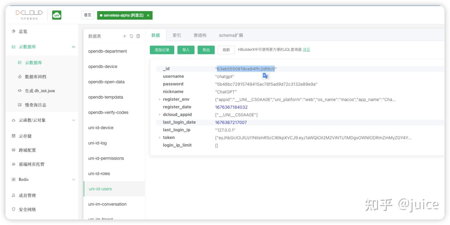
Task: Click the 导出 button
Action: coord(206,50)
